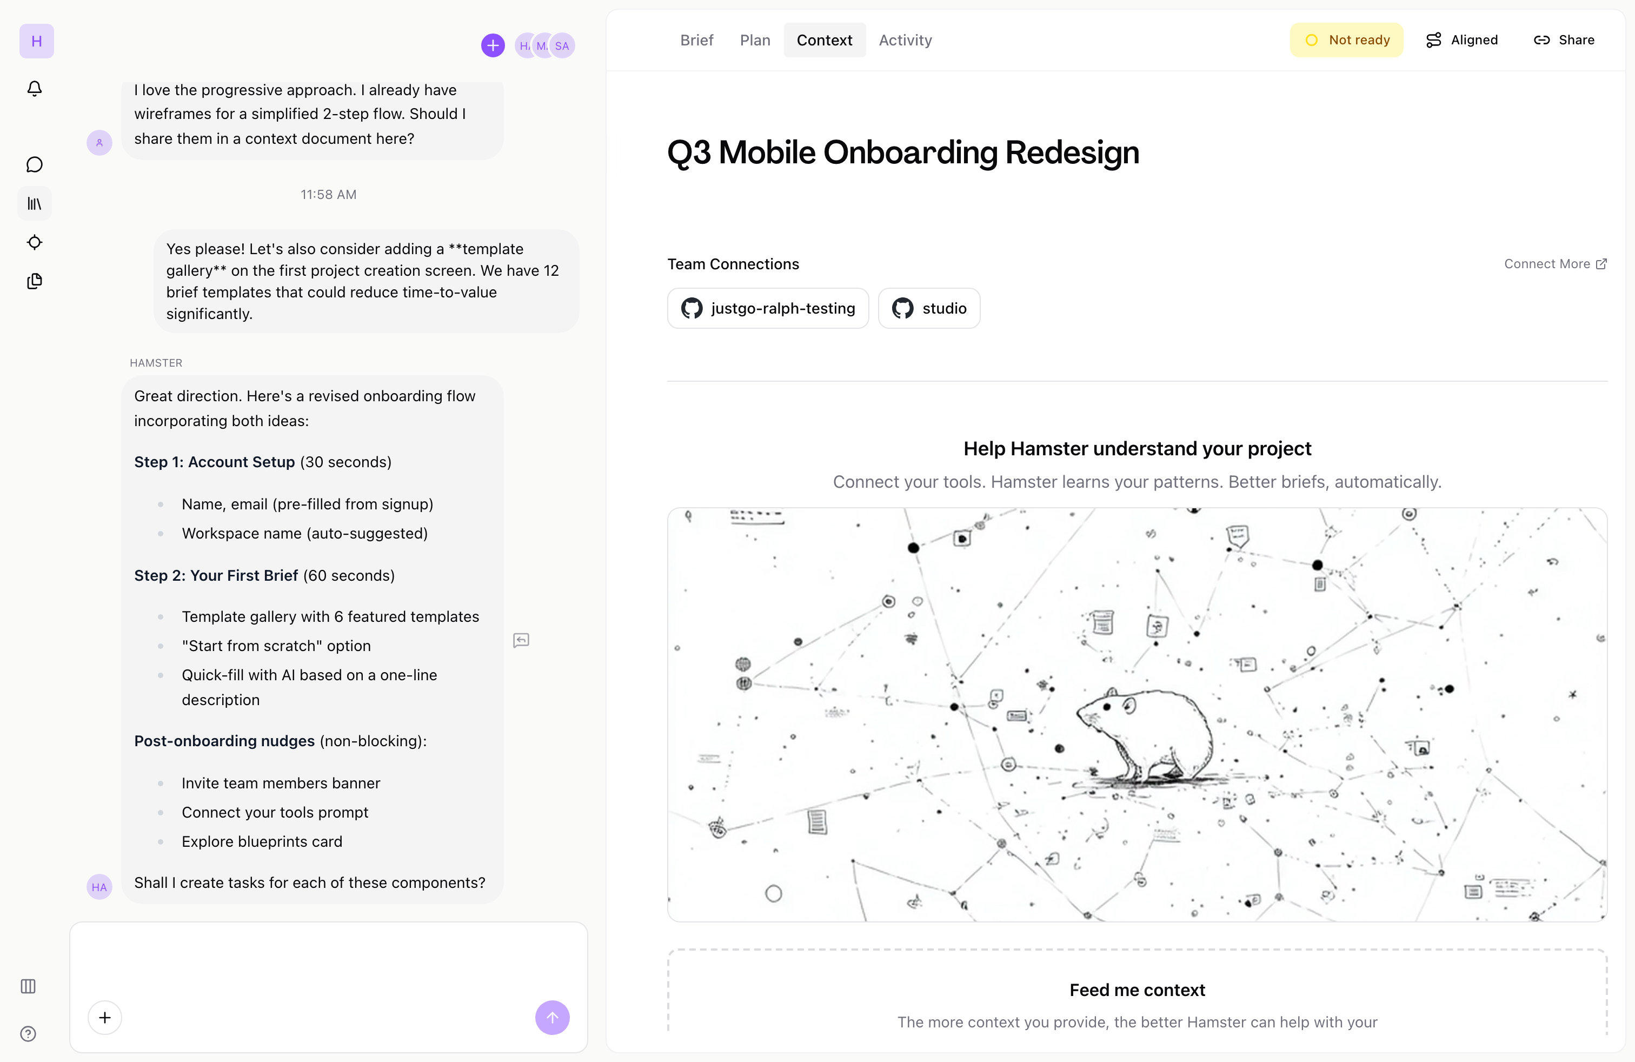This screenshot has height=1062, width=1635.
Task: Click the attachment plus button in composer
Action: [105, 1017]
